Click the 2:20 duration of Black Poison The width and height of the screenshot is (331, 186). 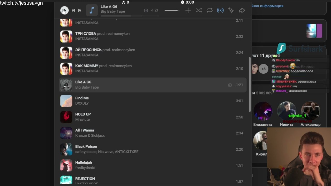pos(239,149)
